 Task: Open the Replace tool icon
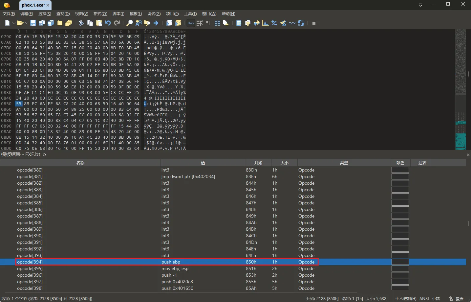point(139,23)
